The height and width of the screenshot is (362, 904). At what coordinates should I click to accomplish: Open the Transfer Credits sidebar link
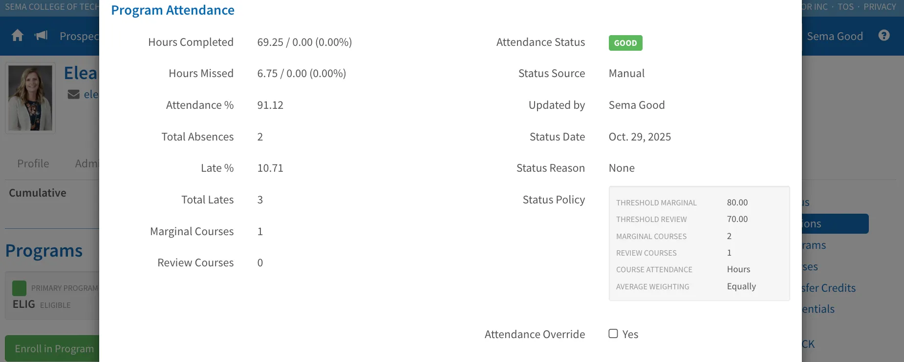coord(829,288)
